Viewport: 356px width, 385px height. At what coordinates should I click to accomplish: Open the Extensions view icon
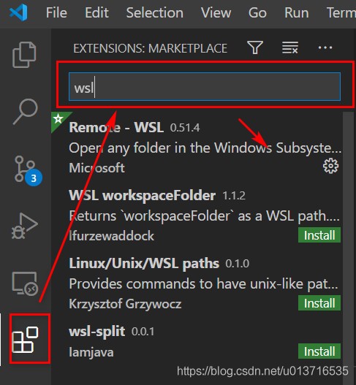[25, 340]
